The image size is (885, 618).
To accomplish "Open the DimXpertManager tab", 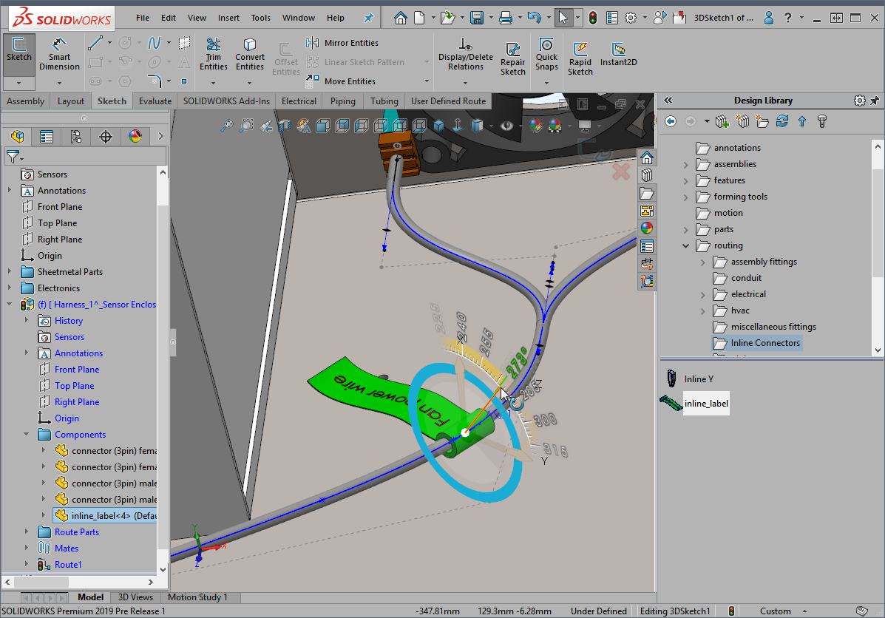I will coord(106,137).
